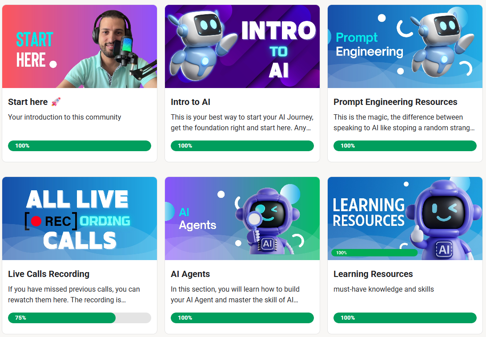
Task: Open the Live Calls Recording title
Action: (48, 274)
